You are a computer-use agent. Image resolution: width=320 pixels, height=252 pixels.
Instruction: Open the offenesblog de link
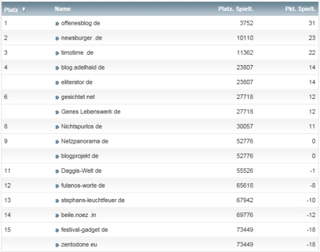coord(81,23)
